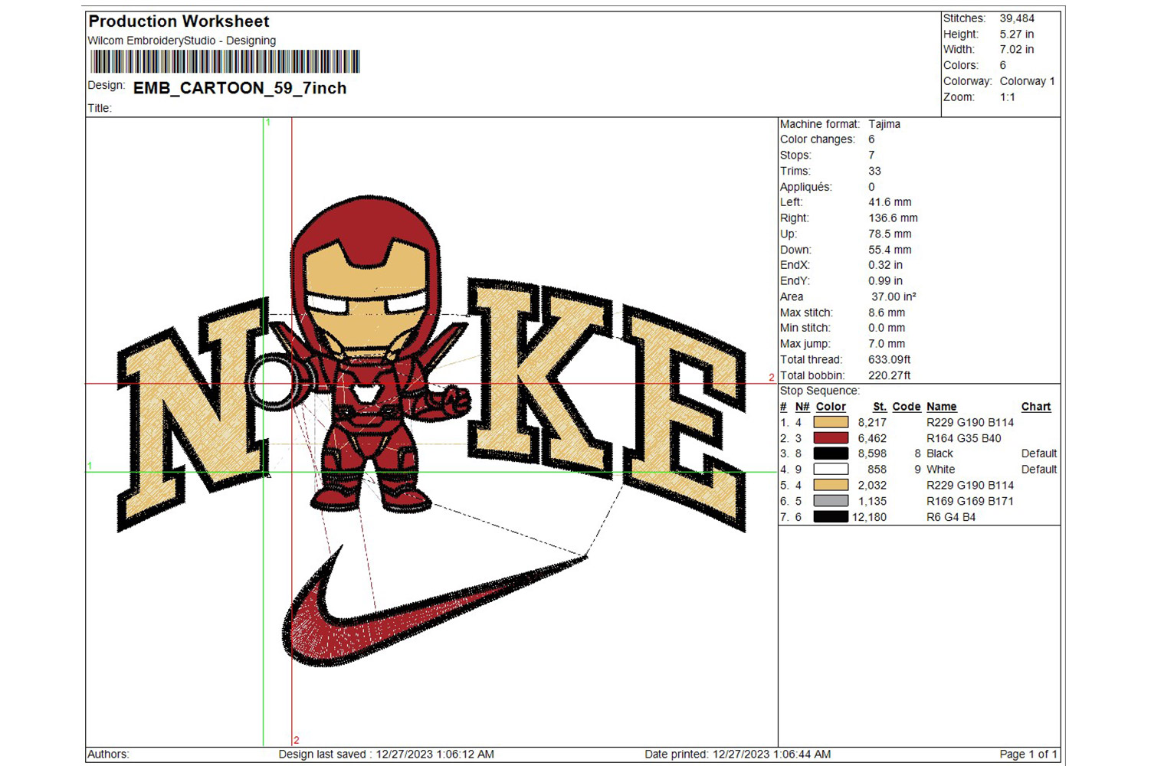Screen dimensions: 1151x766
Task: Click the Down value '55.4 mm'
Action: (x=890, y=250)
